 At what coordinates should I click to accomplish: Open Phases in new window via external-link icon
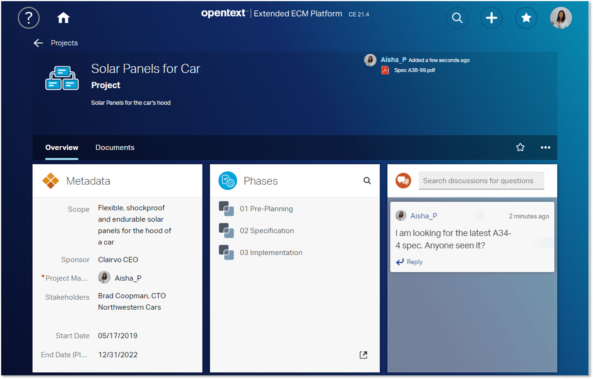click(363, 355)
